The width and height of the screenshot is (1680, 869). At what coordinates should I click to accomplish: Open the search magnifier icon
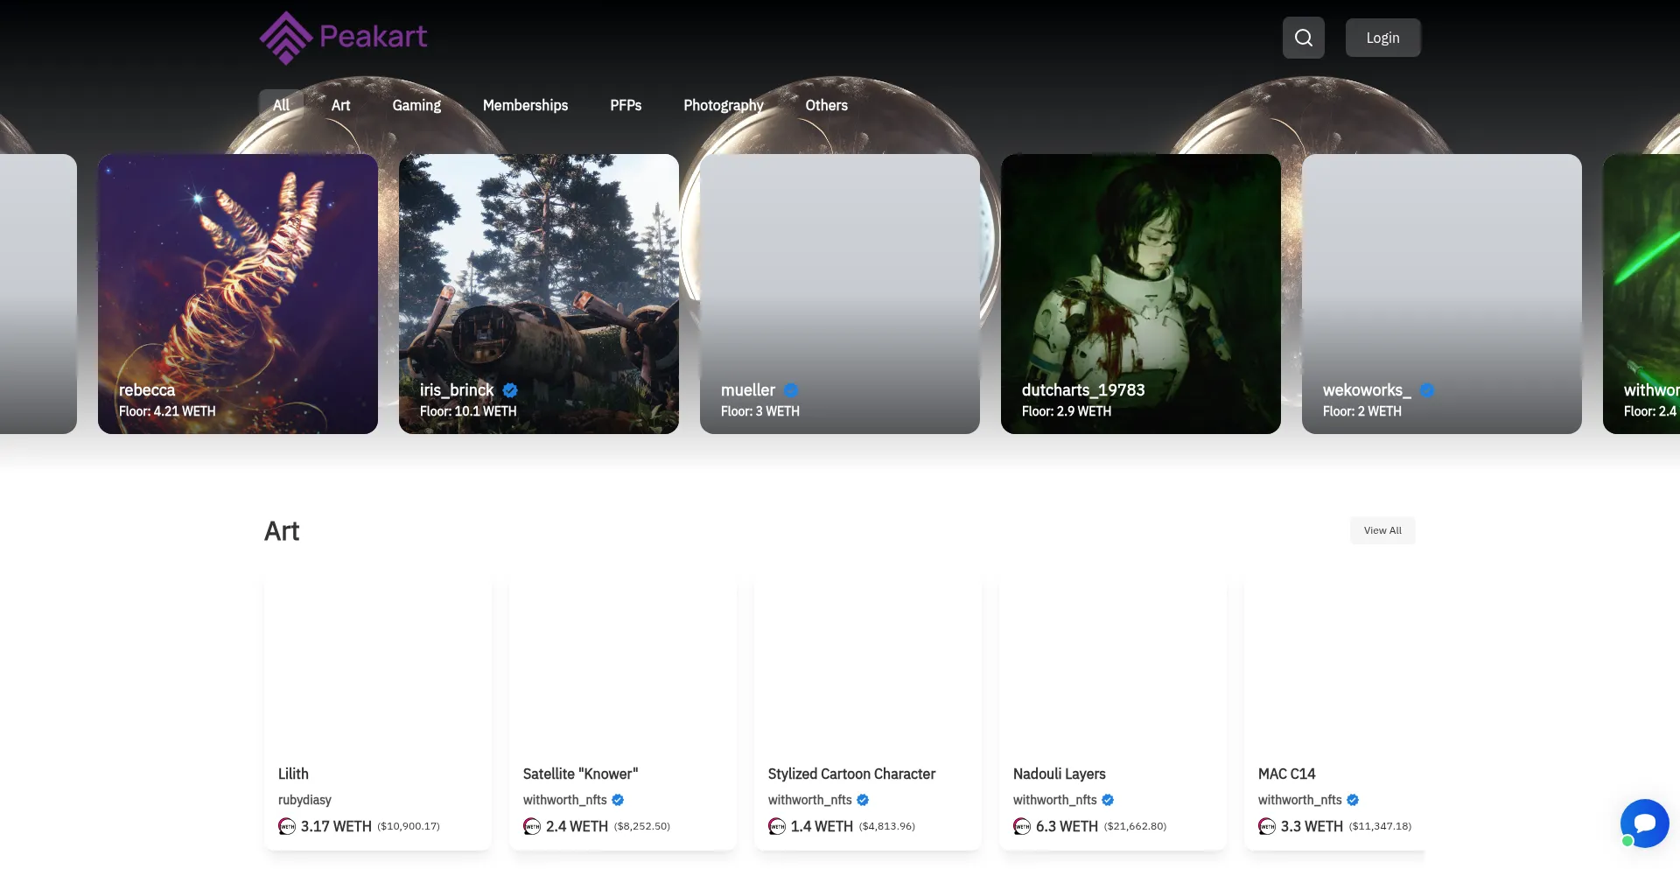1303,38
